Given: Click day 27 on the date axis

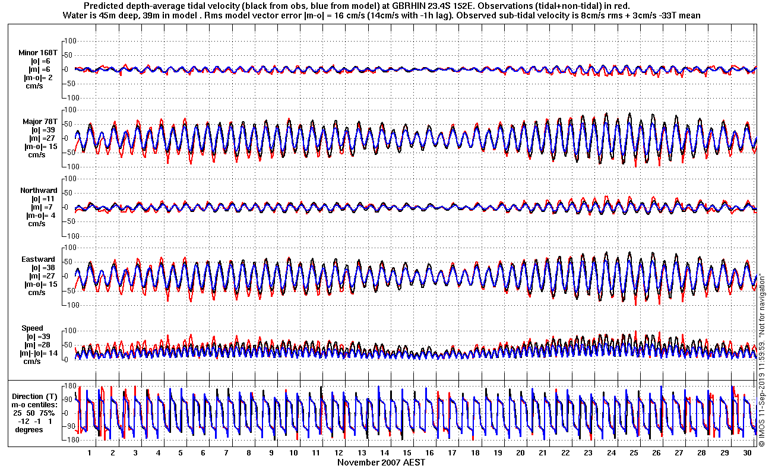Looking at the screenshot, I should (679, 453).
